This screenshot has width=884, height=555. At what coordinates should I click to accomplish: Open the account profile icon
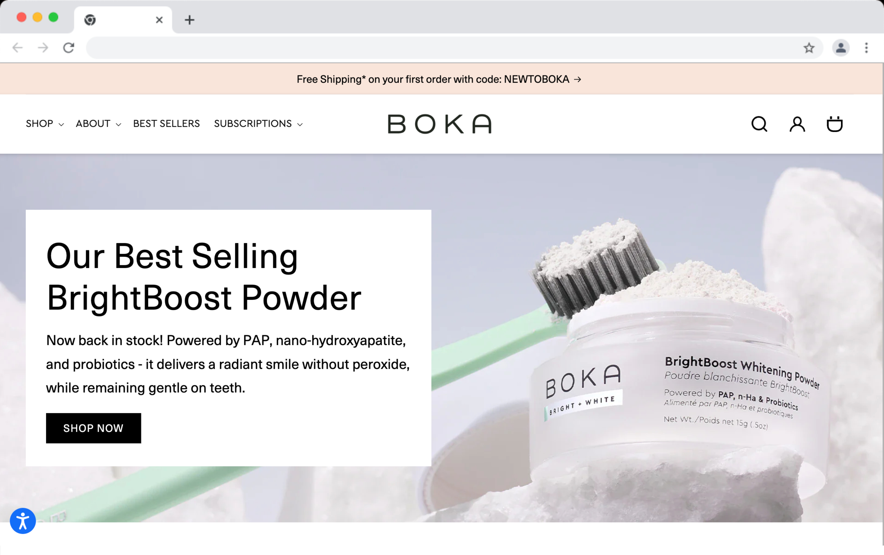coord(797,124)
